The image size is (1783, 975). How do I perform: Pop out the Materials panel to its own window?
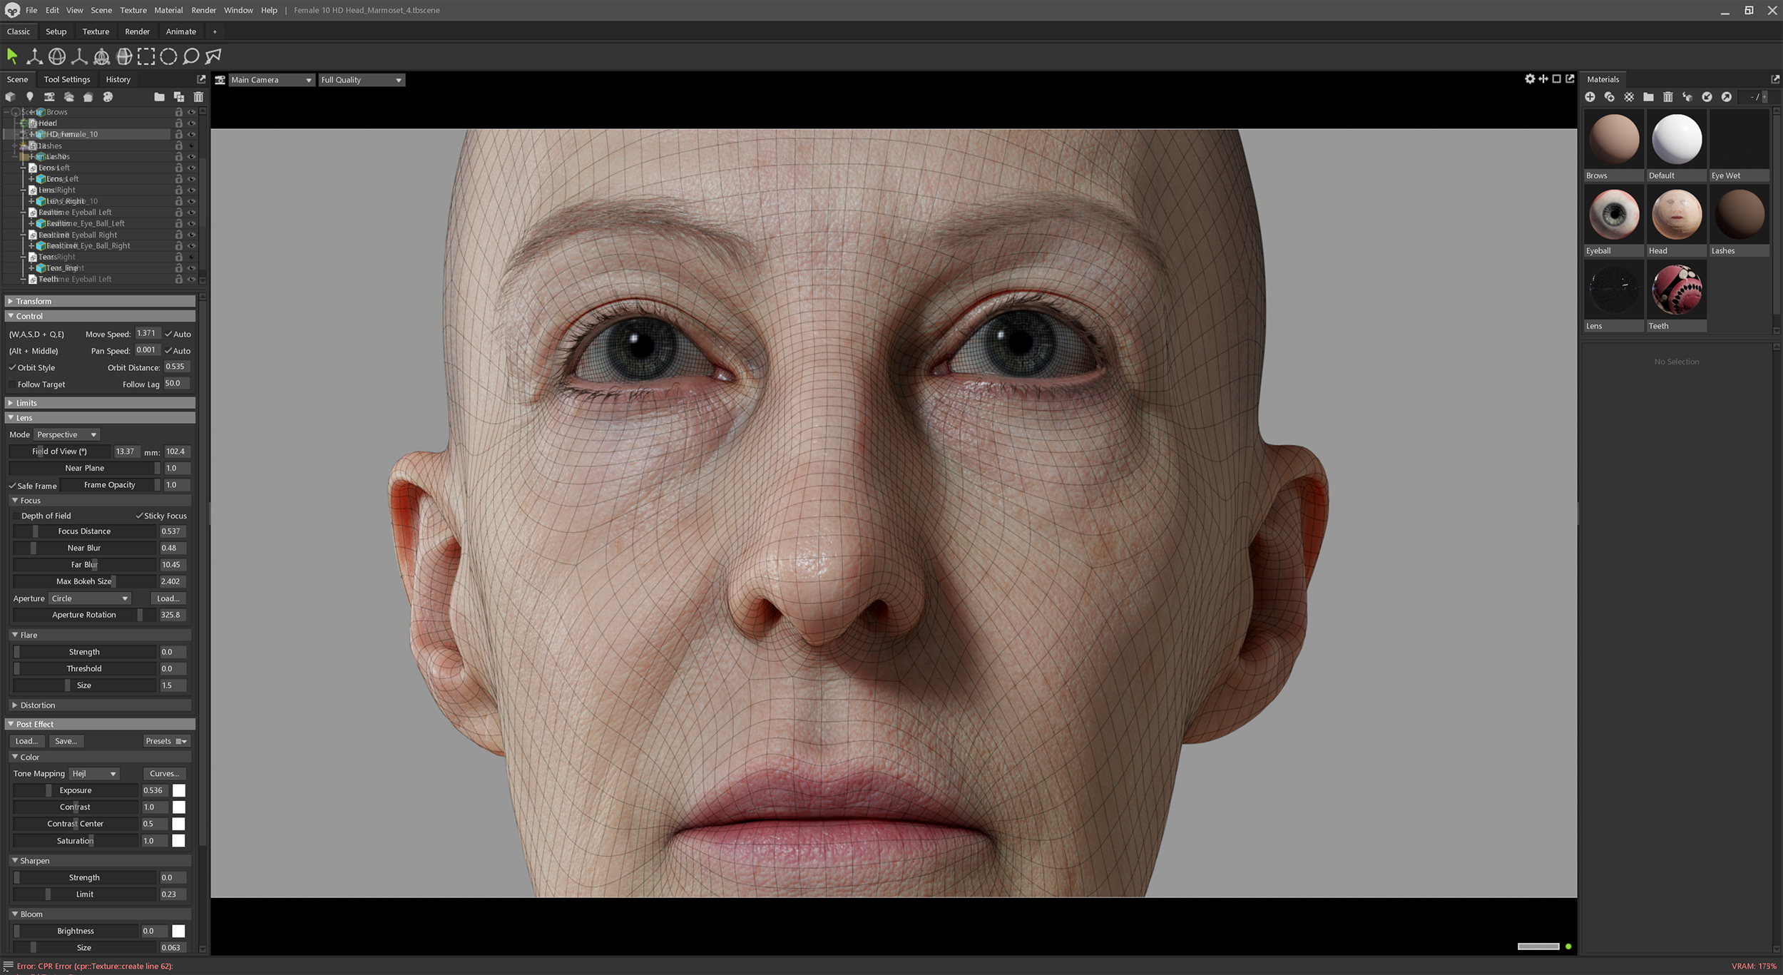pos(1774,79)
